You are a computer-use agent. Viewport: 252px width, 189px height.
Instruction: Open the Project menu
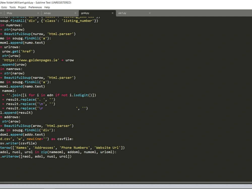tap(22, 7)
